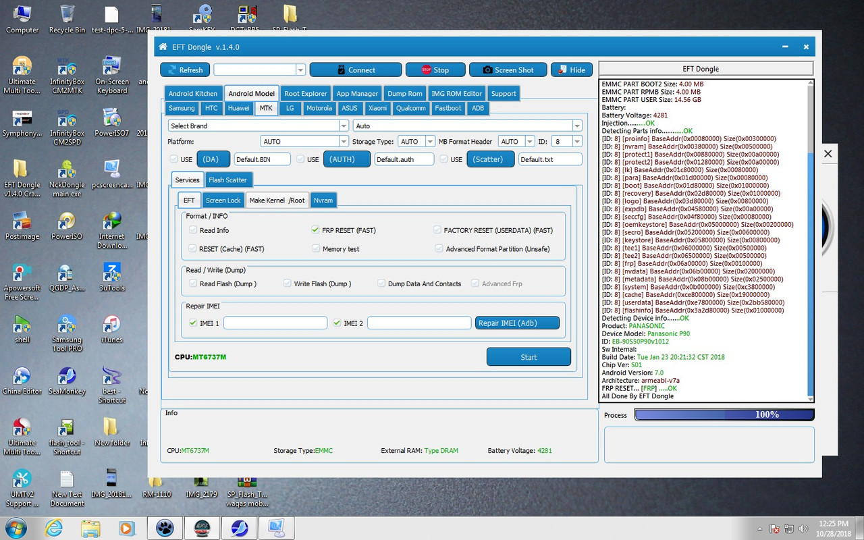Viewport: 864px width, 540px height.
Task: Take a Screen Shot button
Action: 508,70
